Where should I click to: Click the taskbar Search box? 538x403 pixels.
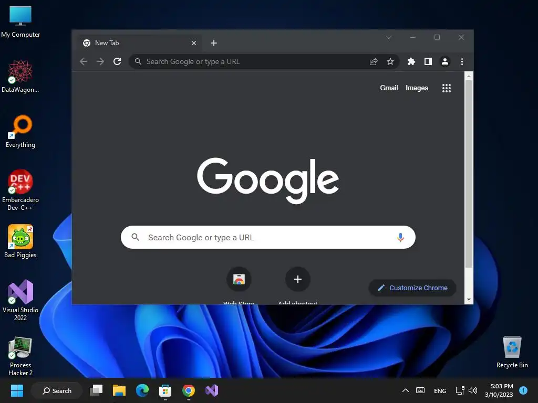coord(57,390)
